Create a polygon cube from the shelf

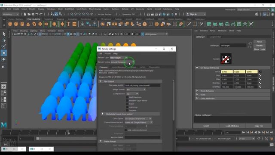point(16,24)
